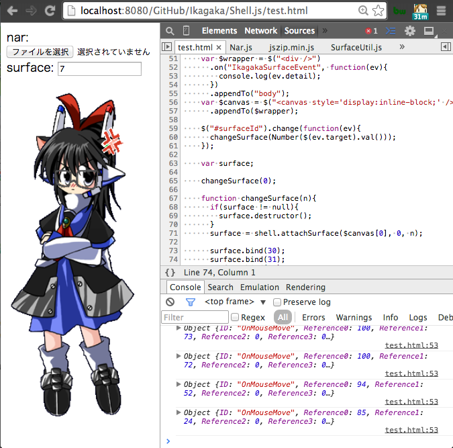This screenshot has width=453, height=448.
Task: Click the console Filter text box
Action: pos(195,317)
